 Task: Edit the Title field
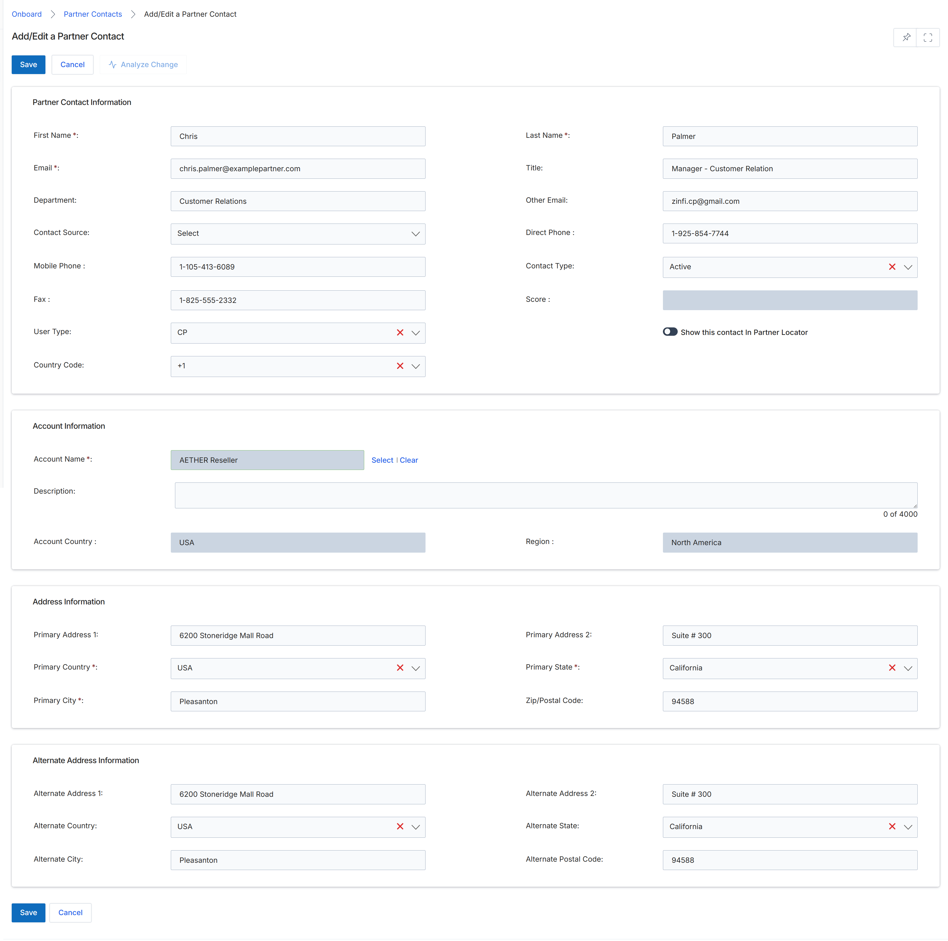click(x=790, y=169)
